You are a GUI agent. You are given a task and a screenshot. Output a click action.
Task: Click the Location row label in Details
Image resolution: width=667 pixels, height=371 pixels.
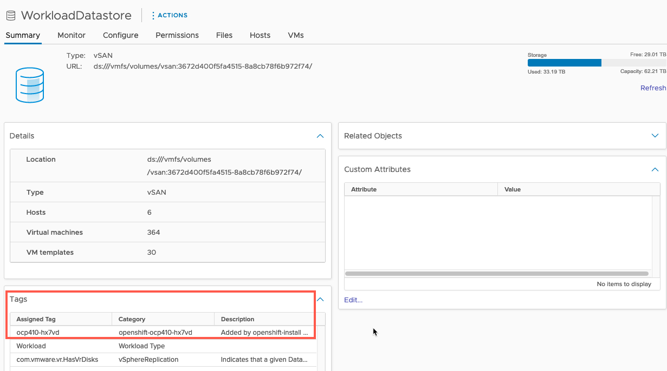click(41, 160)
